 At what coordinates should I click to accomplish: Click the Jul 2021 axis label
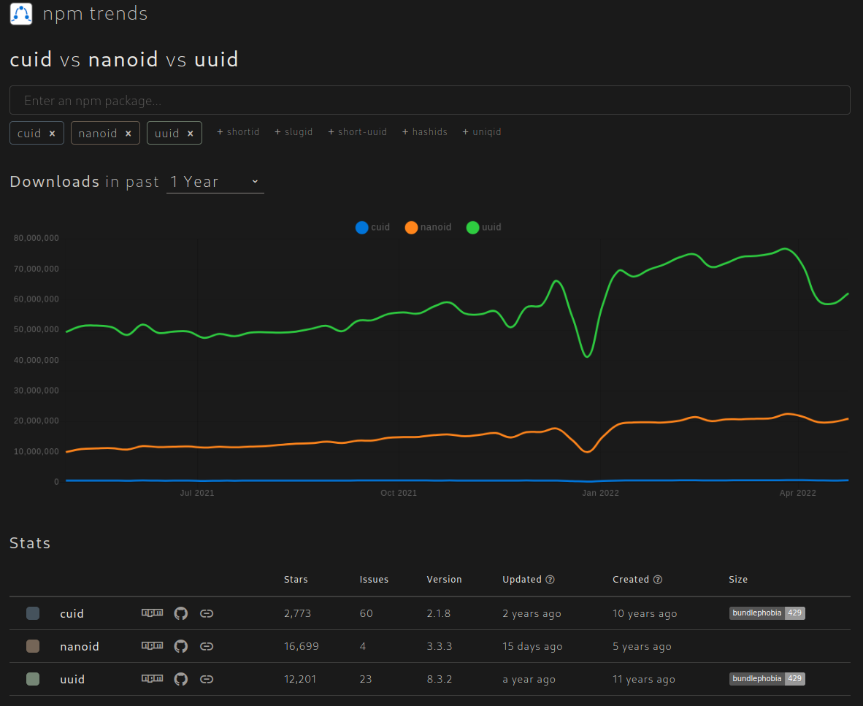tap(197, 493)
